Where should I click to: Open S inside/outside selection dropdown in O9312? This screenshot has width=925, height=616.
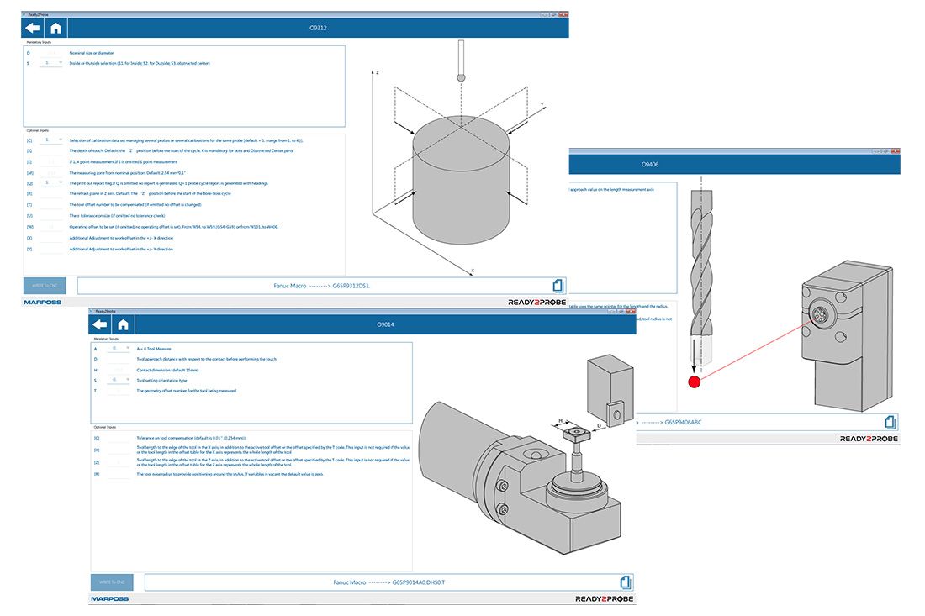(51, 62)
